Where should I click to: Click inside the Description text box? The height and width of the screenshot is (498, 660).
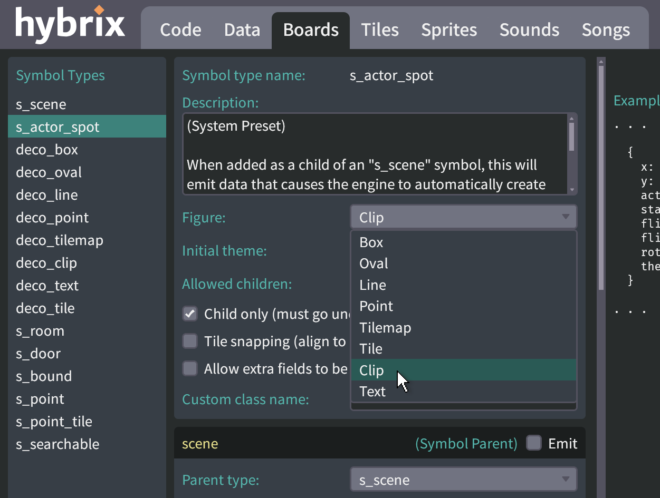click(369, 154)
